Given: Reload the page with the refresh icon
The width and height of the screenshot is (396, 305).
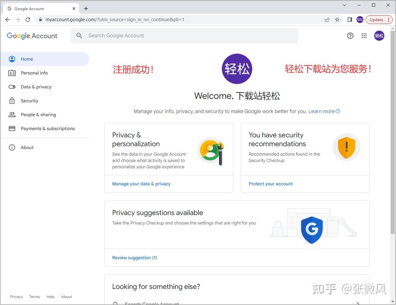Looking at the screenshot, I should click(28, 20).
